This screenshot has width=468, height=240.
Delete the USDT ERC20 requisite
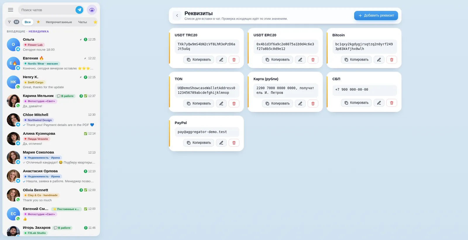[313, 60]
